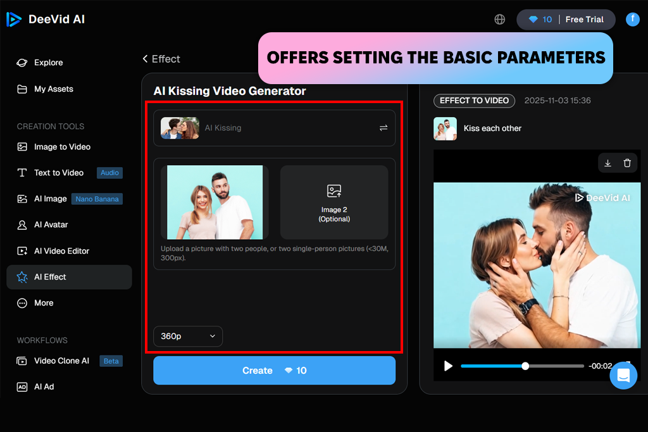Click the Video Clone AI icon

(22, 361)
